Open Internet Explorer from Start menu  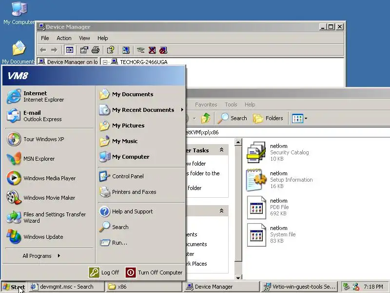pos(48,96)
